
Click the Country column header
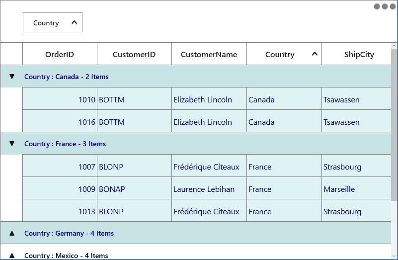pyautogui.click(x=284, y=54)
